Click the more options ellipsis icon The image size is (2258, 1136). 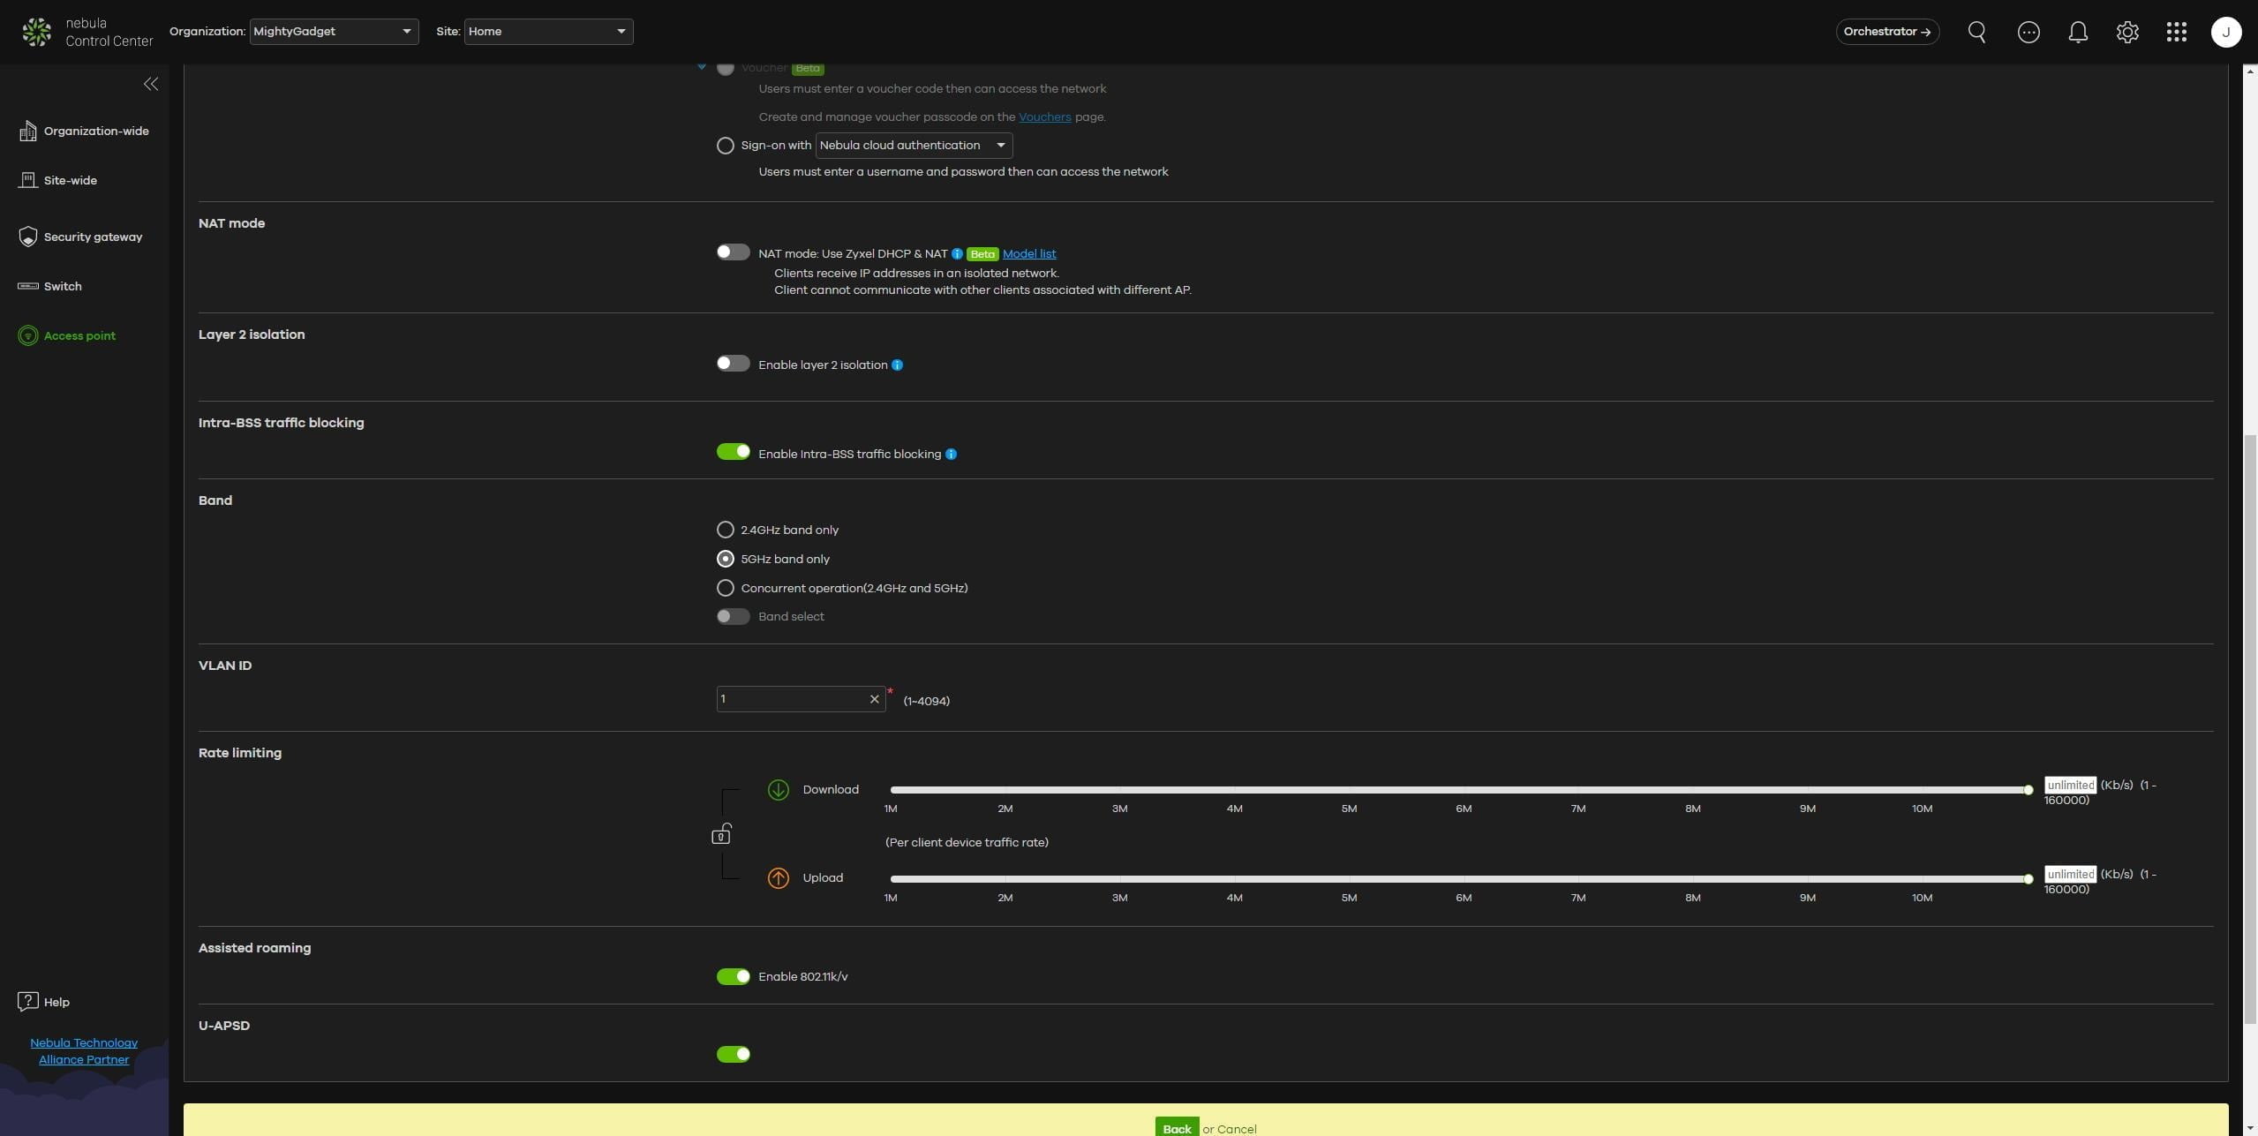(x=2028, y=33)
